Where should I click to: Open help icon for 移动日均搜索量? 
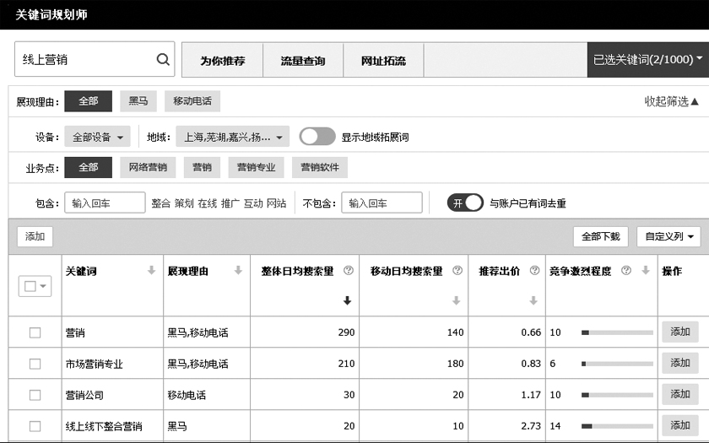(457, 270)
